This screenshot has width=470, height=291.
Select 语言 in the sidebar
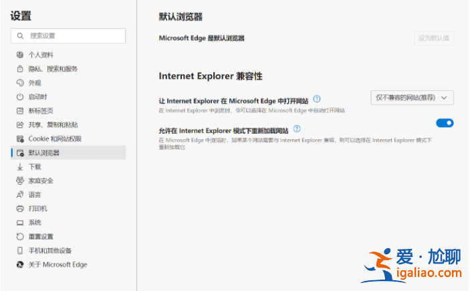point(68,195)
